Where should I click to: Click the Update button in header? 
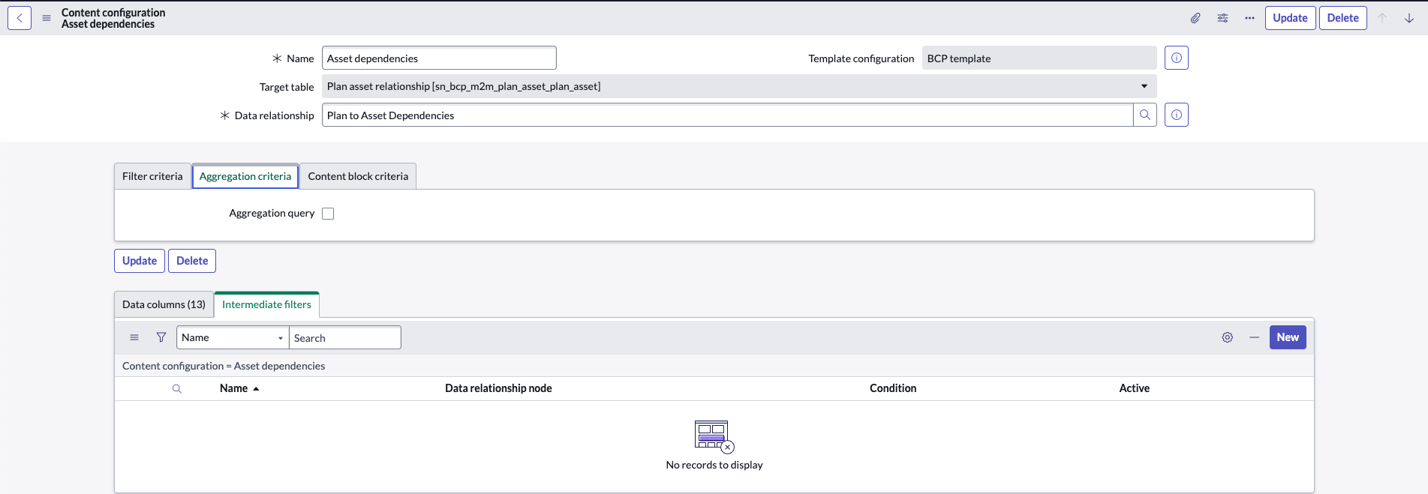(x=1290, y=18)
